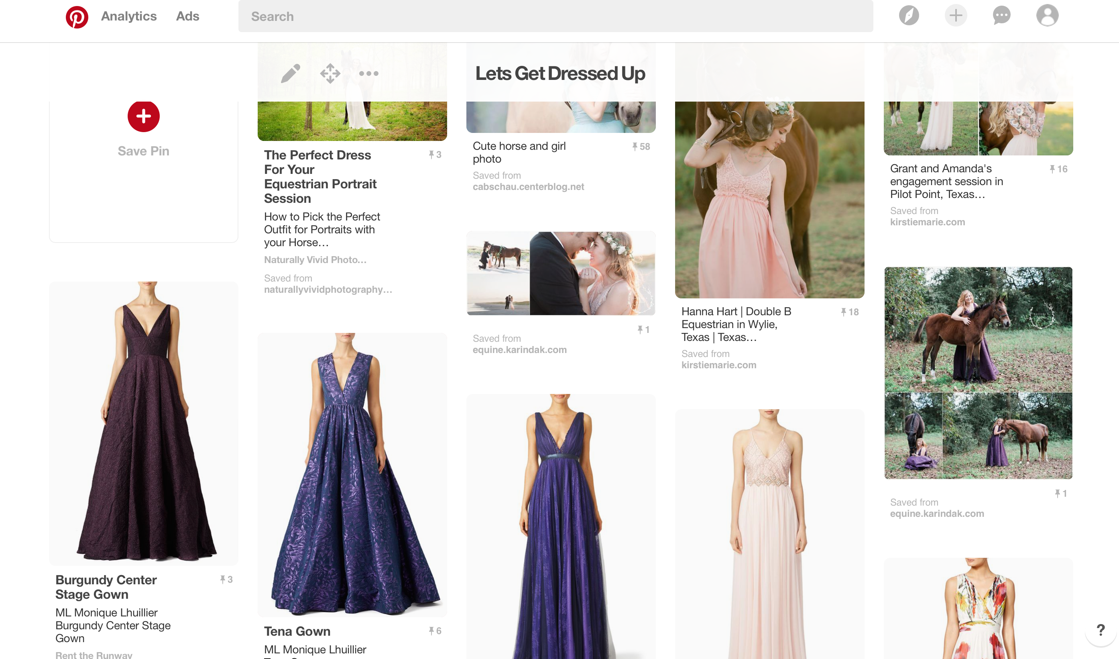
Task: Open the three dots more options
Action: 368,73
